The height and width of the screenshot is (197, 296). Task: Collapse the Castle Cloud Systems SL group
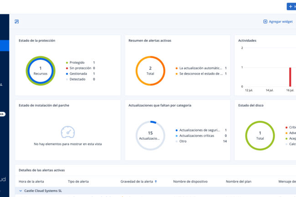point(20,191)
